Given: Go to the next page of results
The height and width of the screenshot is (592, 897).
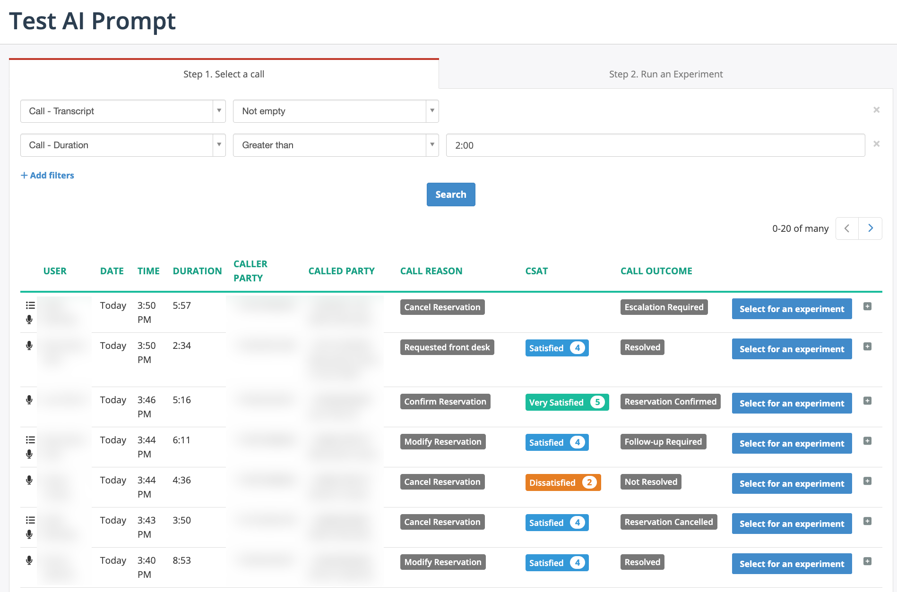Looking at the screenshot, I should (x=870, y=228).
